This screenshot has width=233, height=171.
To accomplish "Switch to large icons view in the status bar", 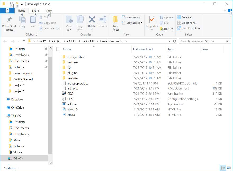I will coord(228,168).
